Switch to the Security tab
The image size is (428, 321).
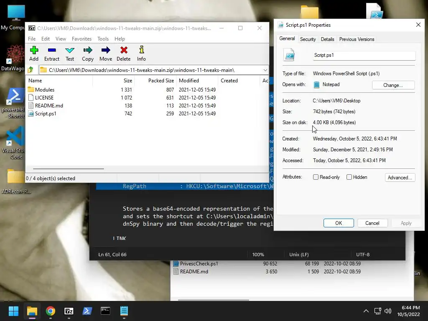[308, 39]
